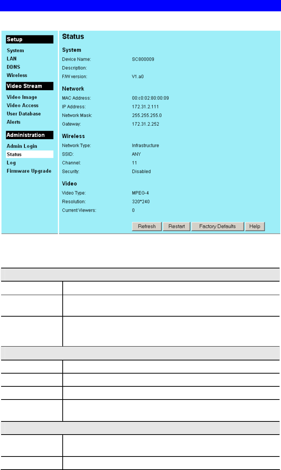Click the Network heading in status
The image size is (281, 470).
point(73,89)
